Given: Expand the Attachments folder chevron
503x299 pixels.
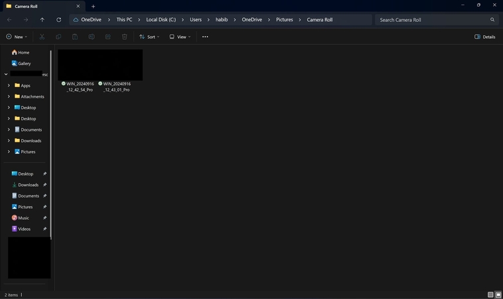Looking at the screenshot, I should 9,96.
